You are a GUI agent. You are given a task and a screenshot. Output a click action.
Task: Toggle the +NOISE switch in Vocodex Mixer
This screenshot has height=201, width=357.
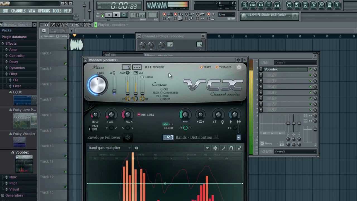click(142, 77)
